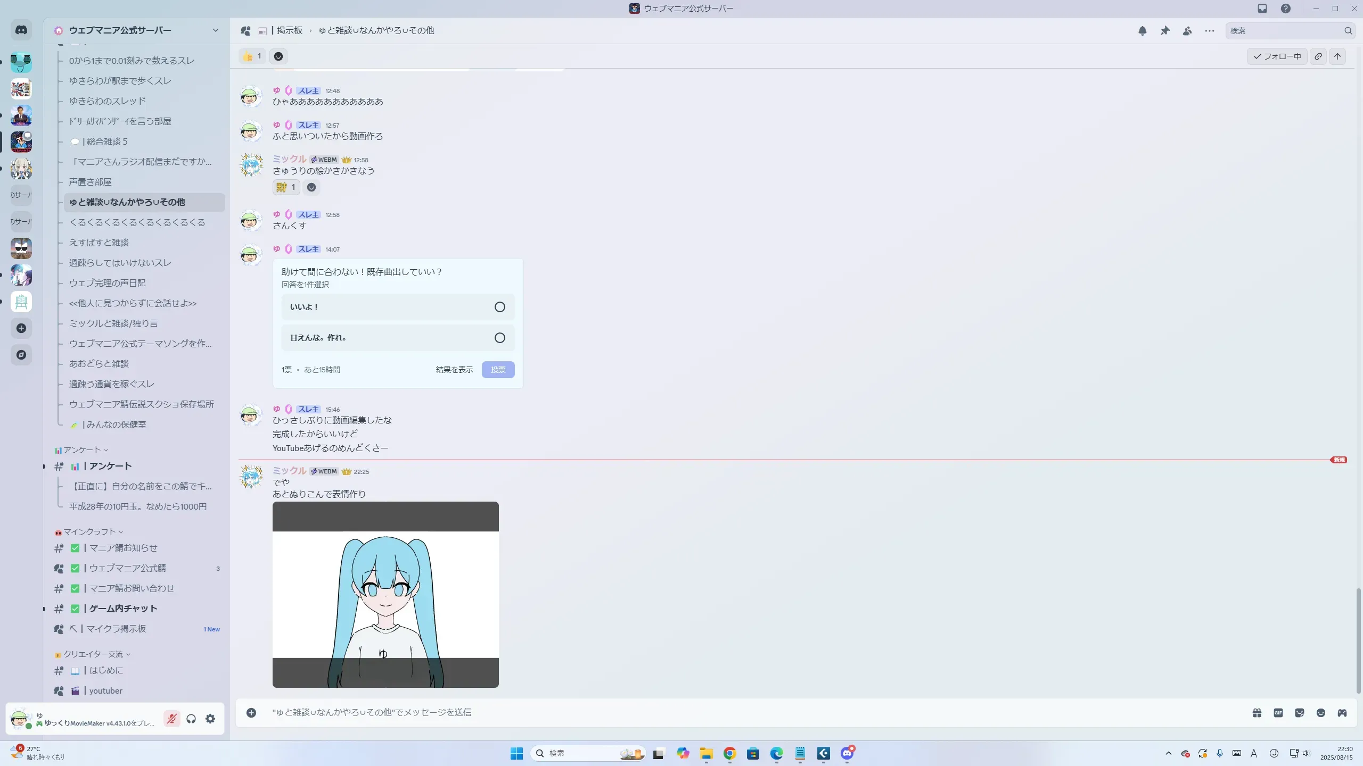This screenshot has height=766, width=1363.
Task: Show pinned messages with pin icon
Action: tap(1165, 31)
